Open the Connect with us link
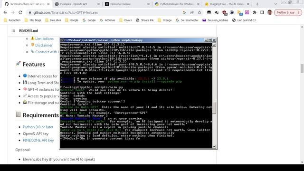The image size is (304, 171). [x=47, y=52]
